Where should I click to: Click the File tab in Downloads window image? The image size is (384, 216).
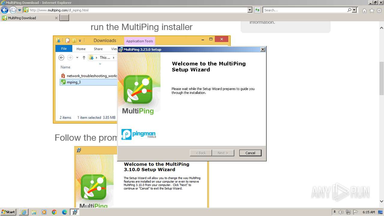pyautogui.click(x=64, y=49)
